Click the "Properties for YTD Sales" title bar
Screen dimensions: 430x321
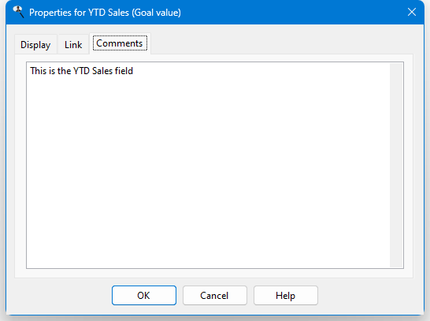pos(215,13)
